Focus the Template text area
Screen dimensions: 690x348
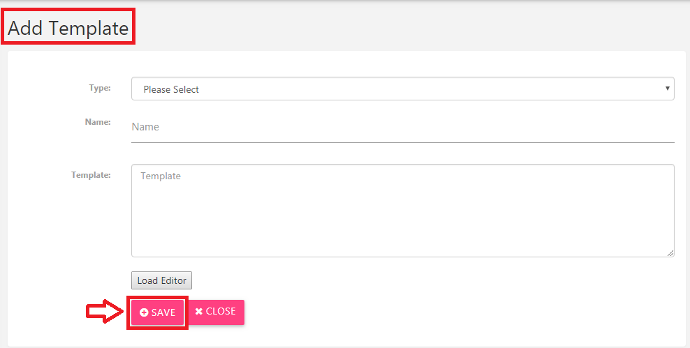pyautogui.click(x=403, y=211)
